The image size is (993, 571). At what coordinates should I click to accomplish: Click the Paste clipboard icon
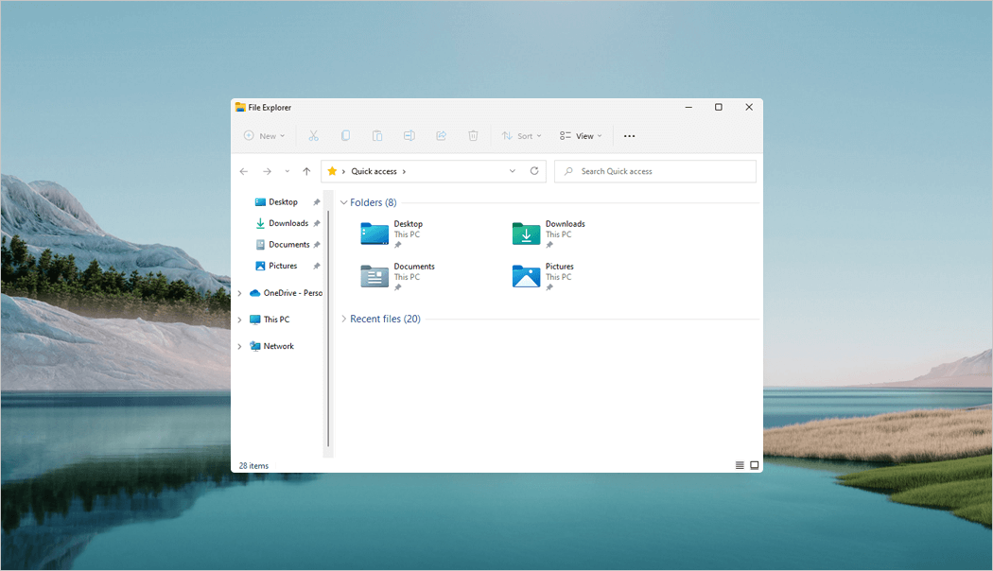point(377,136)
